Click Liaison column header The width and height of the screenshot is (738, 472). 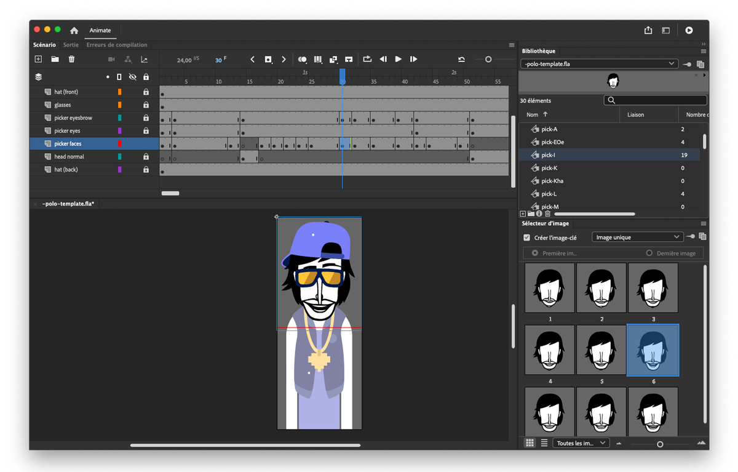point(636,114)
